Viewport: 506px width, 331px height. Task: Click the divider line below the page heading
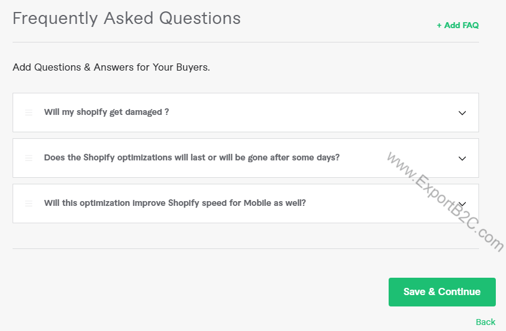click(246, 42)
